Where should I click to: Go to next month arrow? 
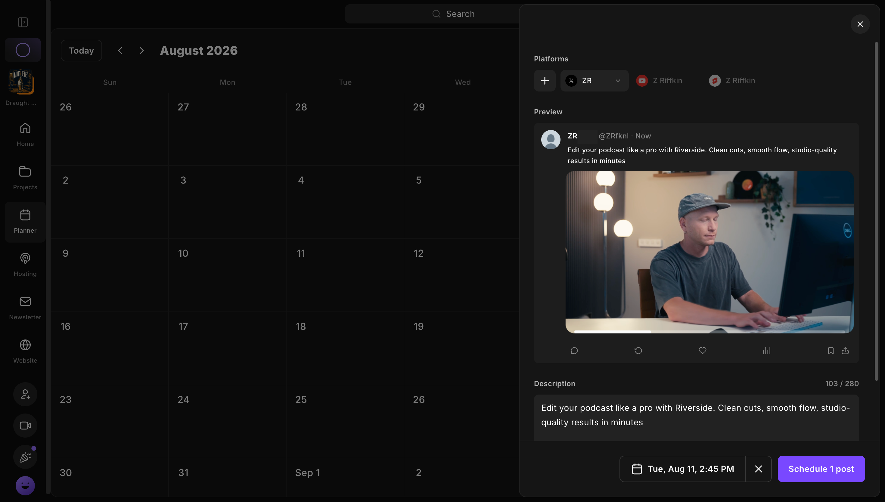click(142, 51)
